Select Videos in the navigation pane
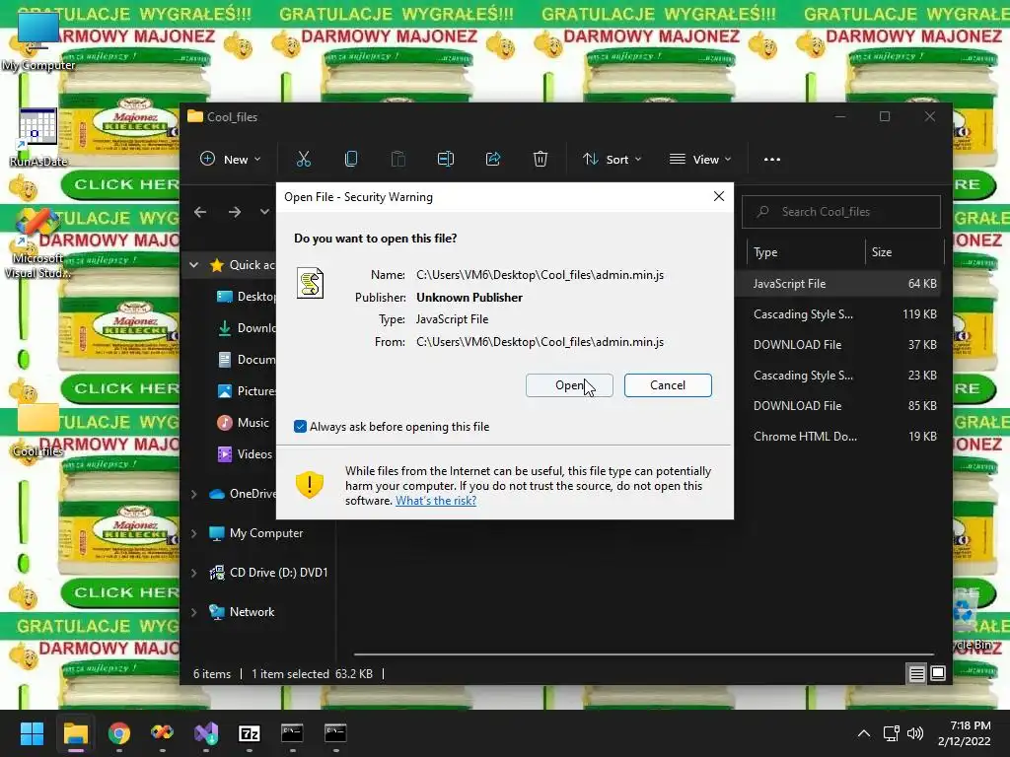Image resolution: width=1010 pixels, height=757 pixels. pos(253,453)
